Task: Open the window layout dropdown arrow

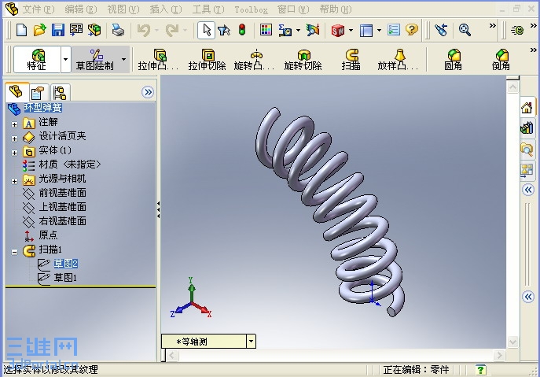Action: pos(379,31)
